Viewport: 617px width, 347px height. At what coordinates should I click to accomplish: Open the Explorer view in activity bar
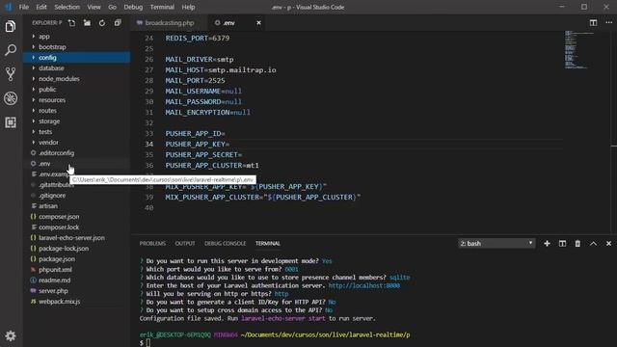pos(11,26)
